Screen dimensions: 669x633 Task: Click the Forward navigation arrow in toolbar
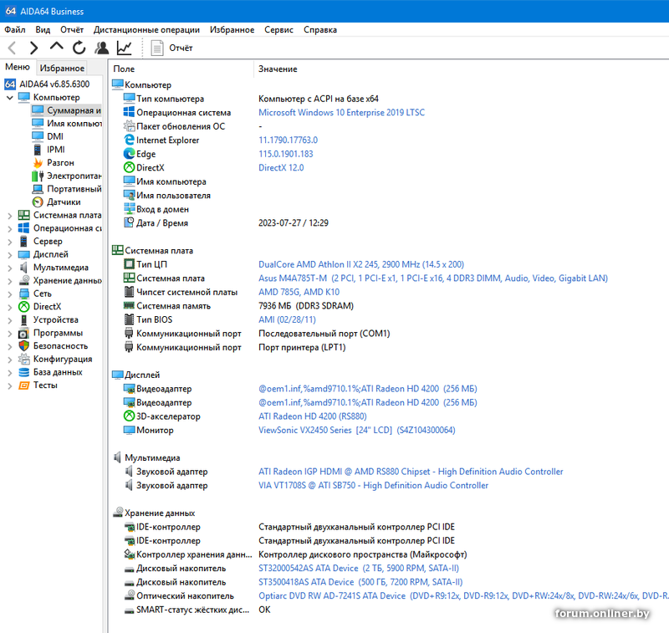click(x=34, y=48)
